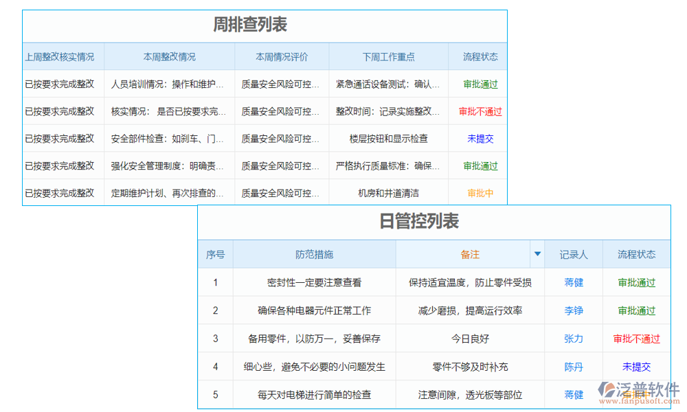Click 未提交 status in row 4
687x412 pixels.
(x=636, y=367)
